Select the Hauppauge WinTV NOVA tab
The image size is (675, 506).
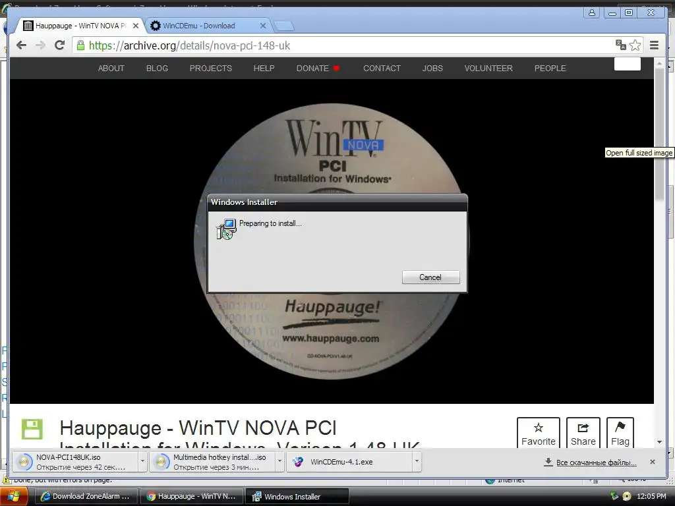[80, 26]
